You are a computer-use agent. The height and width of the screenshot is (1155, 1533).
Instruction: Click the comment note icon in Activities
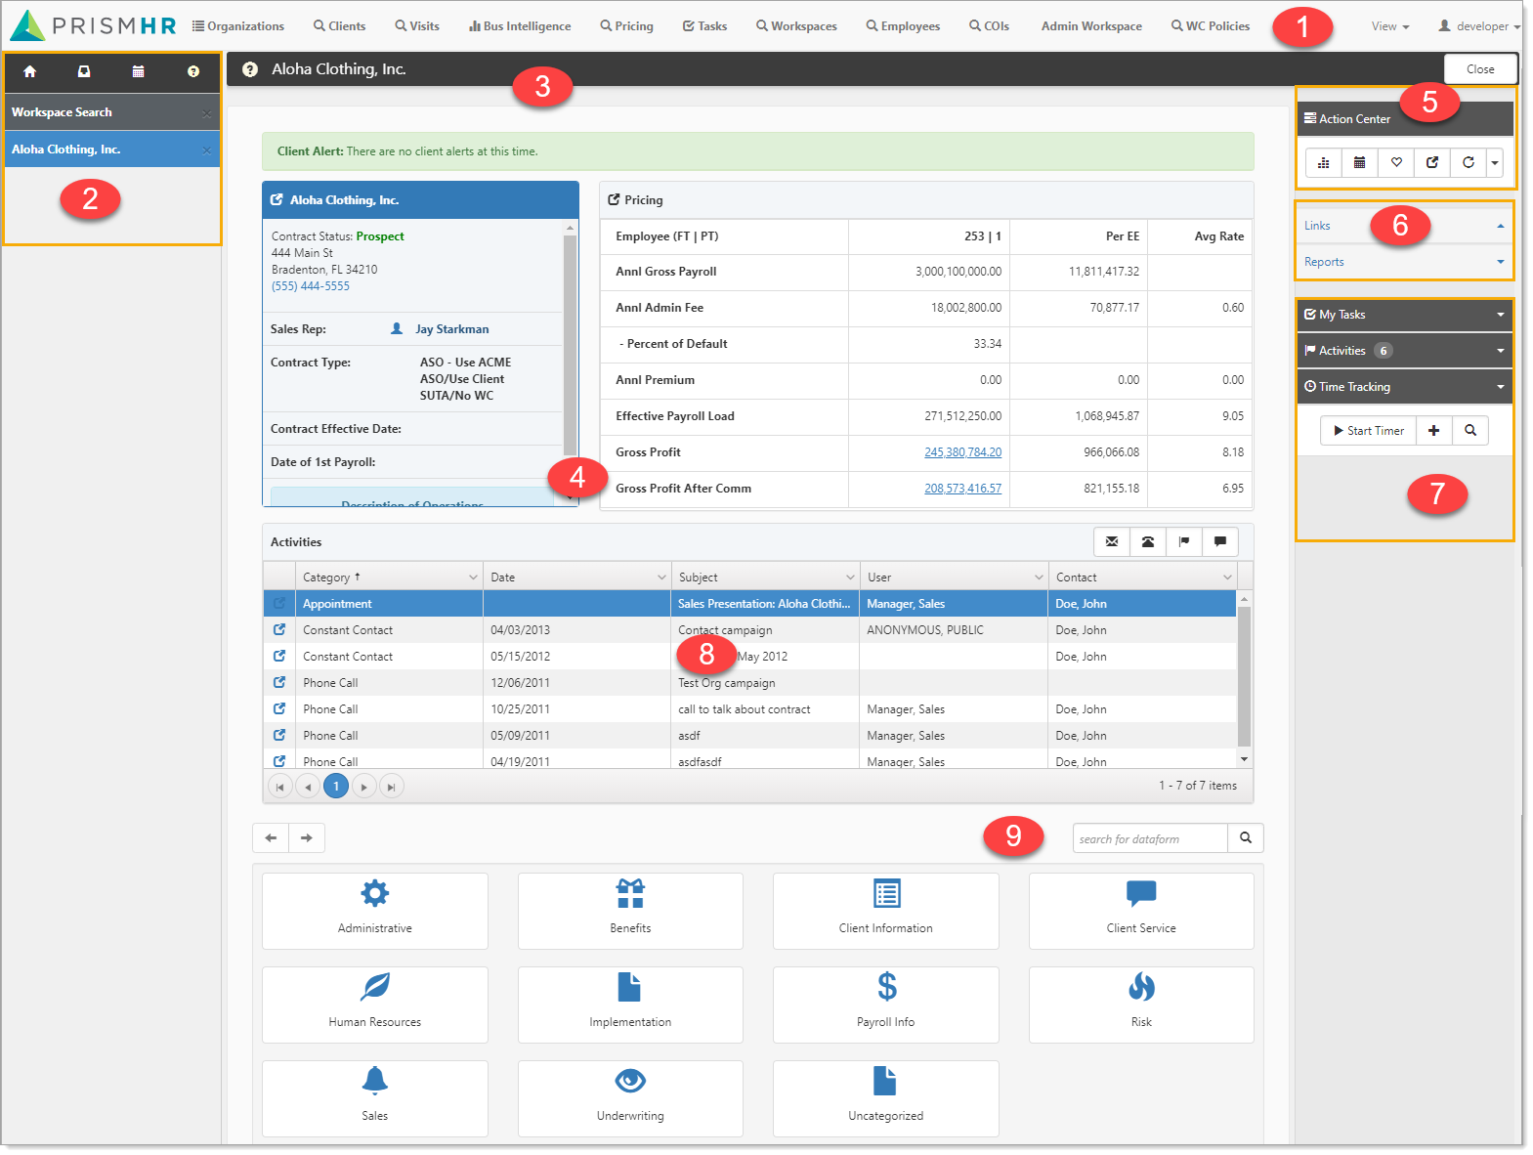(1220, 541)
